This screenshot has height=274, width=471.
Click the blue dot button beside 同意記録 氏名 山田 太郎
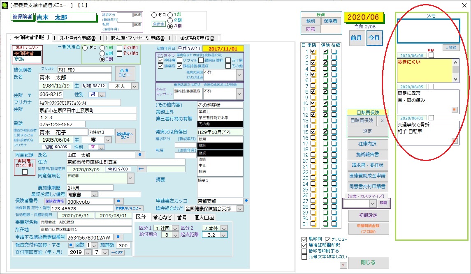pos(140,155)
